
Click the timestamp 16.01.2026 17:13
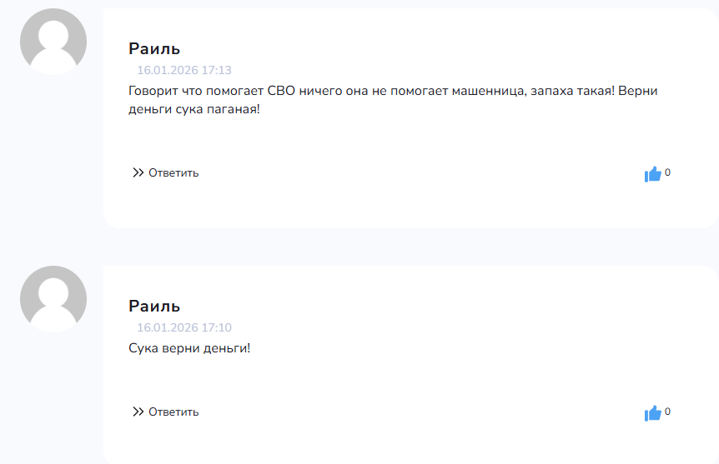pyautogui.click(x=184, y=70)
